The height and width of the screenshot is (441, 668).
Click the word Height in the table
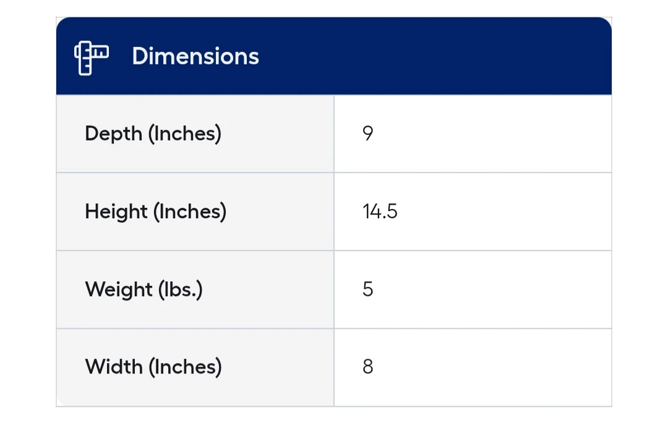116,212
